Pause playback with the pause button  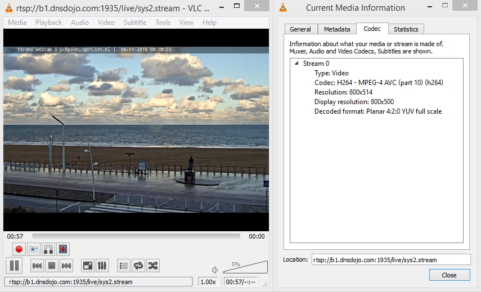tap(14, 266)
